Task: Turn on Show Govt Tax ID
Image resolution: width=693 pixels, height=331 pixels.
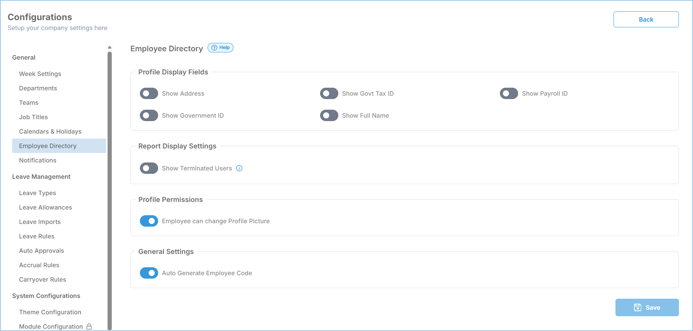Action: [x=329, y=93]
